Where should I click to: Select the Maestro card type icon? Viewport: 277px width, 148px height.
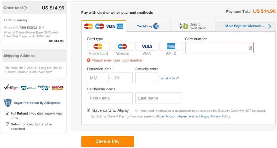(122, 47)
